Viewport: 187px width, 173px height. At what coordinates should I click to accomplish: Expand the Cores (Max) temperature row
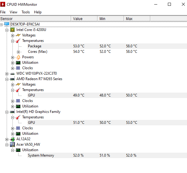18,52
